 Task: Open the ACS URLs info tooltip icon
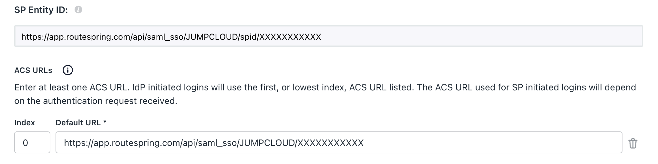67,70
